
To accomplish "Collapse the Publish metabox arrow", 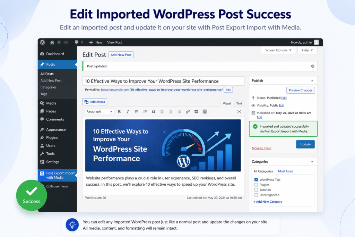I will 312,81.
